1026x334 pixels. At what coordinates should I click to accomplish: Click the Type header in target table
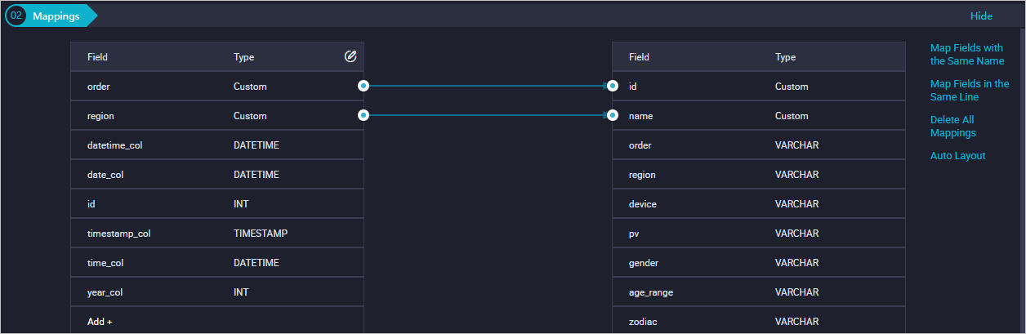tap(785, 57)
